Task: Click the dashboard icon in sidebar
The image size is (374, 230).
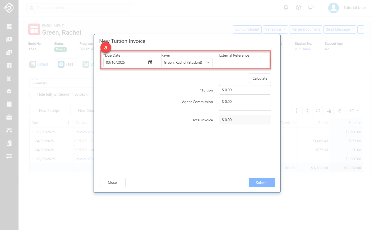Action: click(9, 26)
